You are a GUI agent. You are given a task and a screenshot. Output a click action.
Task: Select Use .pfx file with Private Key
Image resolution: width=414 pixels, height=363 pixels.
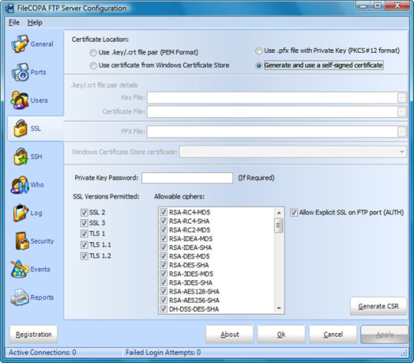[x=259, y=51]
